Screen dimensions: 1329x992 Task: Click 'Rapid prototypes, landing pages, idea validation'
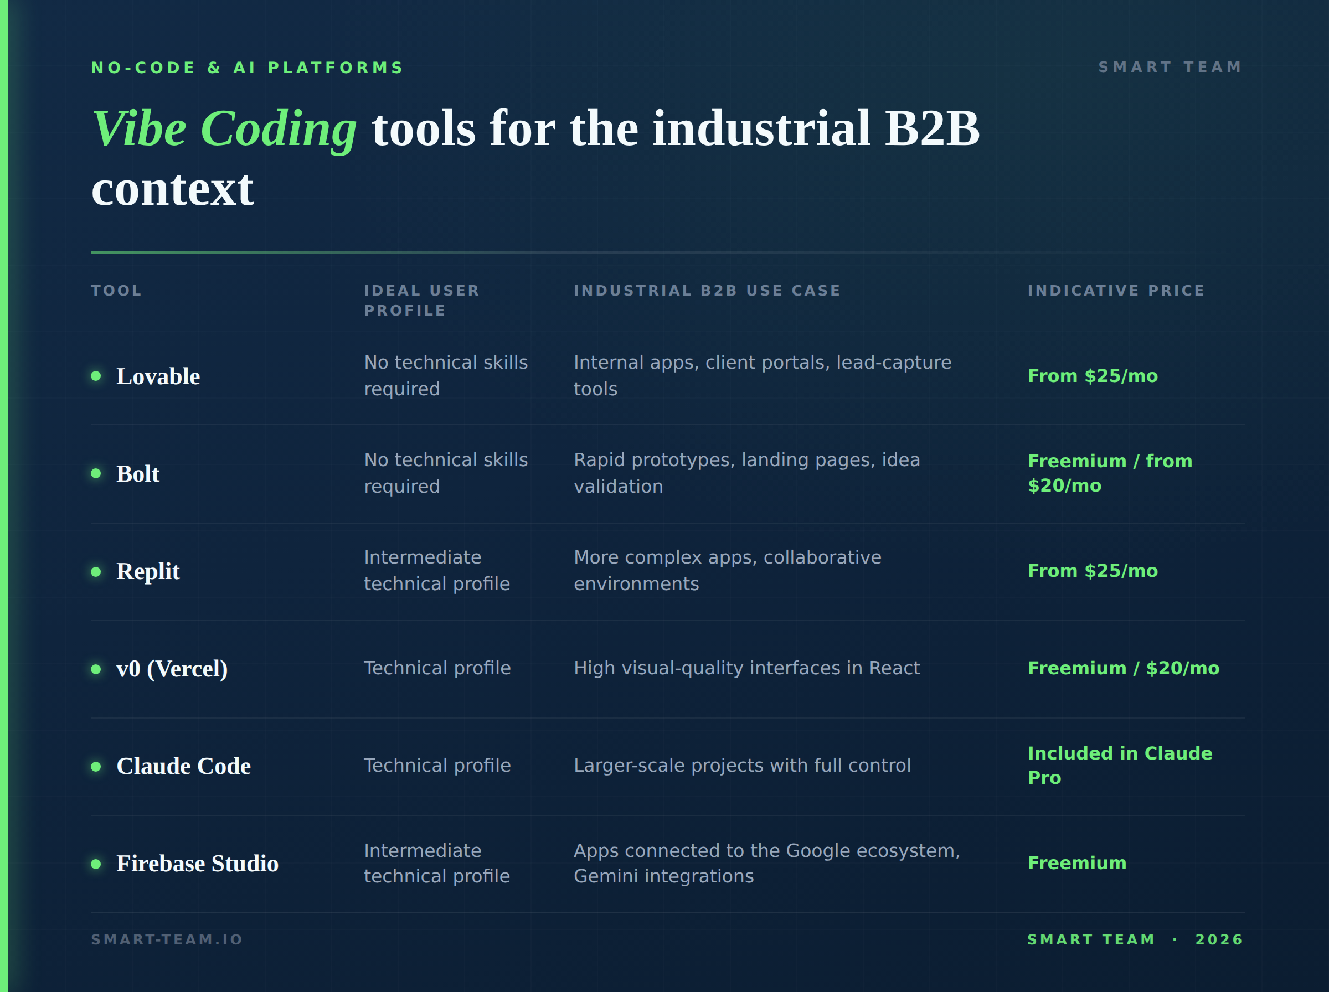pos(746,473)
